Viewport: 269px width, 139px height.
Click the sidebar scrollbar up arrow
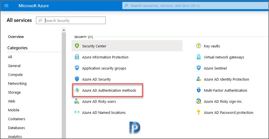point(64,30)
